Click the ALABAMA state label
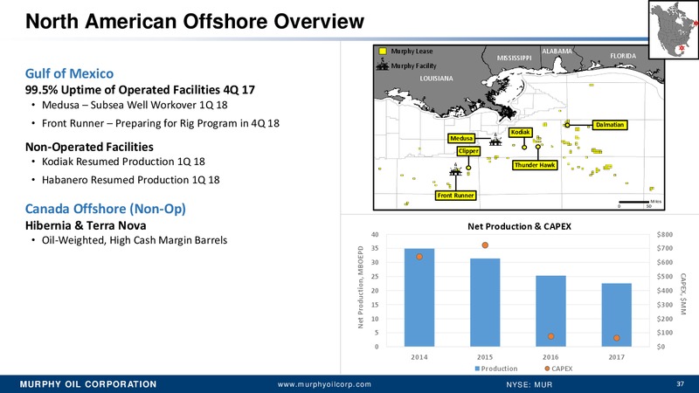Viewport: 699px width, 393px height. click(557, 52)
